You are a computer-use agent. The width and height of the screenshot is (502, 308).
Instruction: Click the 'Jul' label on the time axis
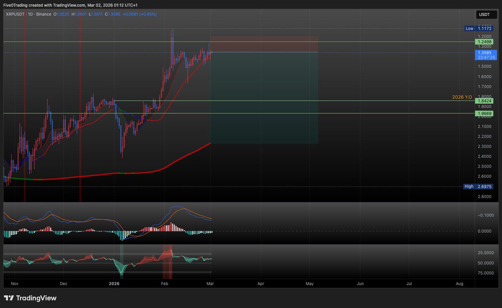(409, 283)
